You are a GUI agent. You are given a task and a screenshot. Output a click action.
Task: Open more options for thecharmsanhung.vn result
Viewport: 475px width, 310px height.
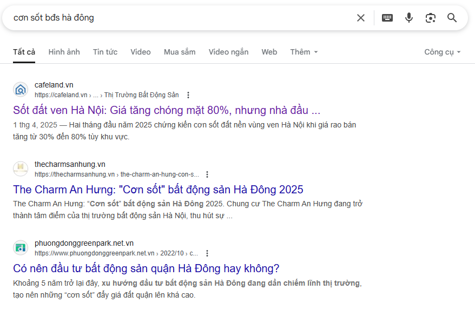(207, 174)
